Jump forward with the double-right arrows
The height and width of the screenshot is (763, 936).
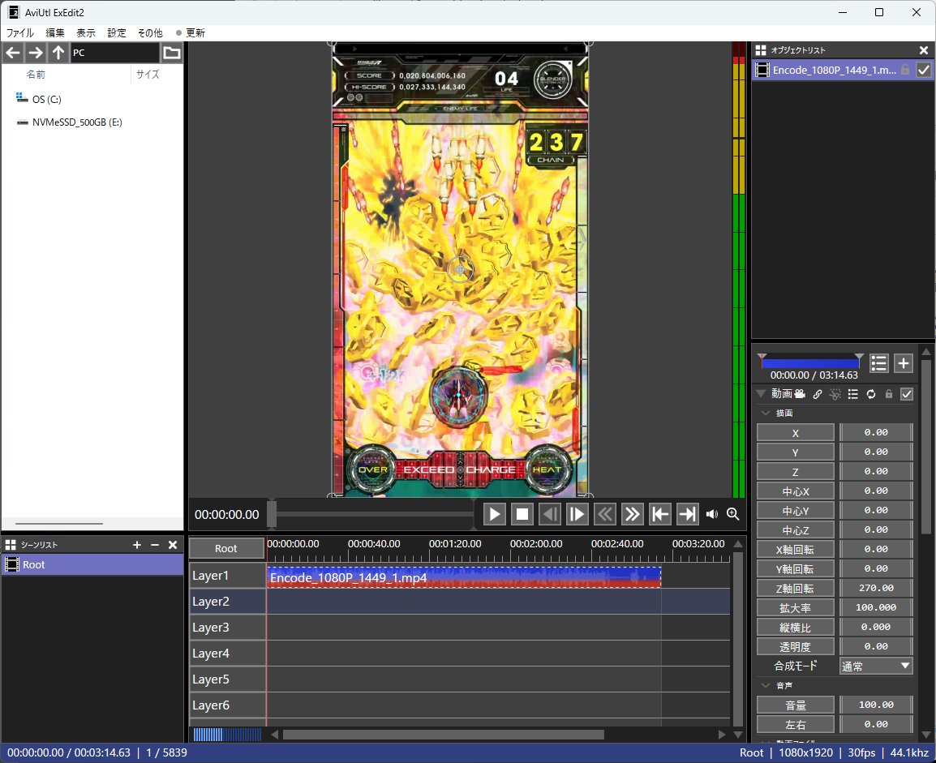coord(632,514)
